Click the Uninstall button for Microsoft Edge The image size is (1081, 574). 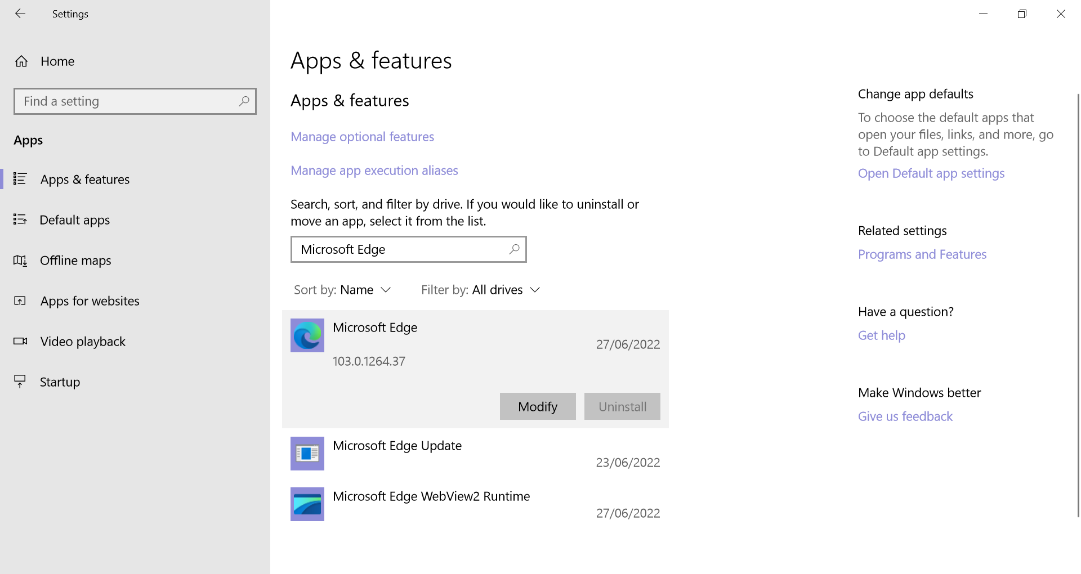click(x=622, y=406)
